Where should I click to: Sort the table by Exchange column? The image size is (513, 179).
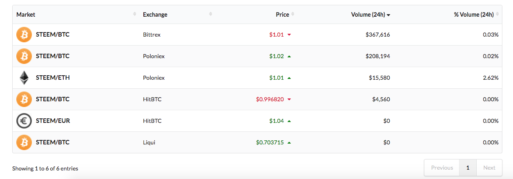[155, 15]
